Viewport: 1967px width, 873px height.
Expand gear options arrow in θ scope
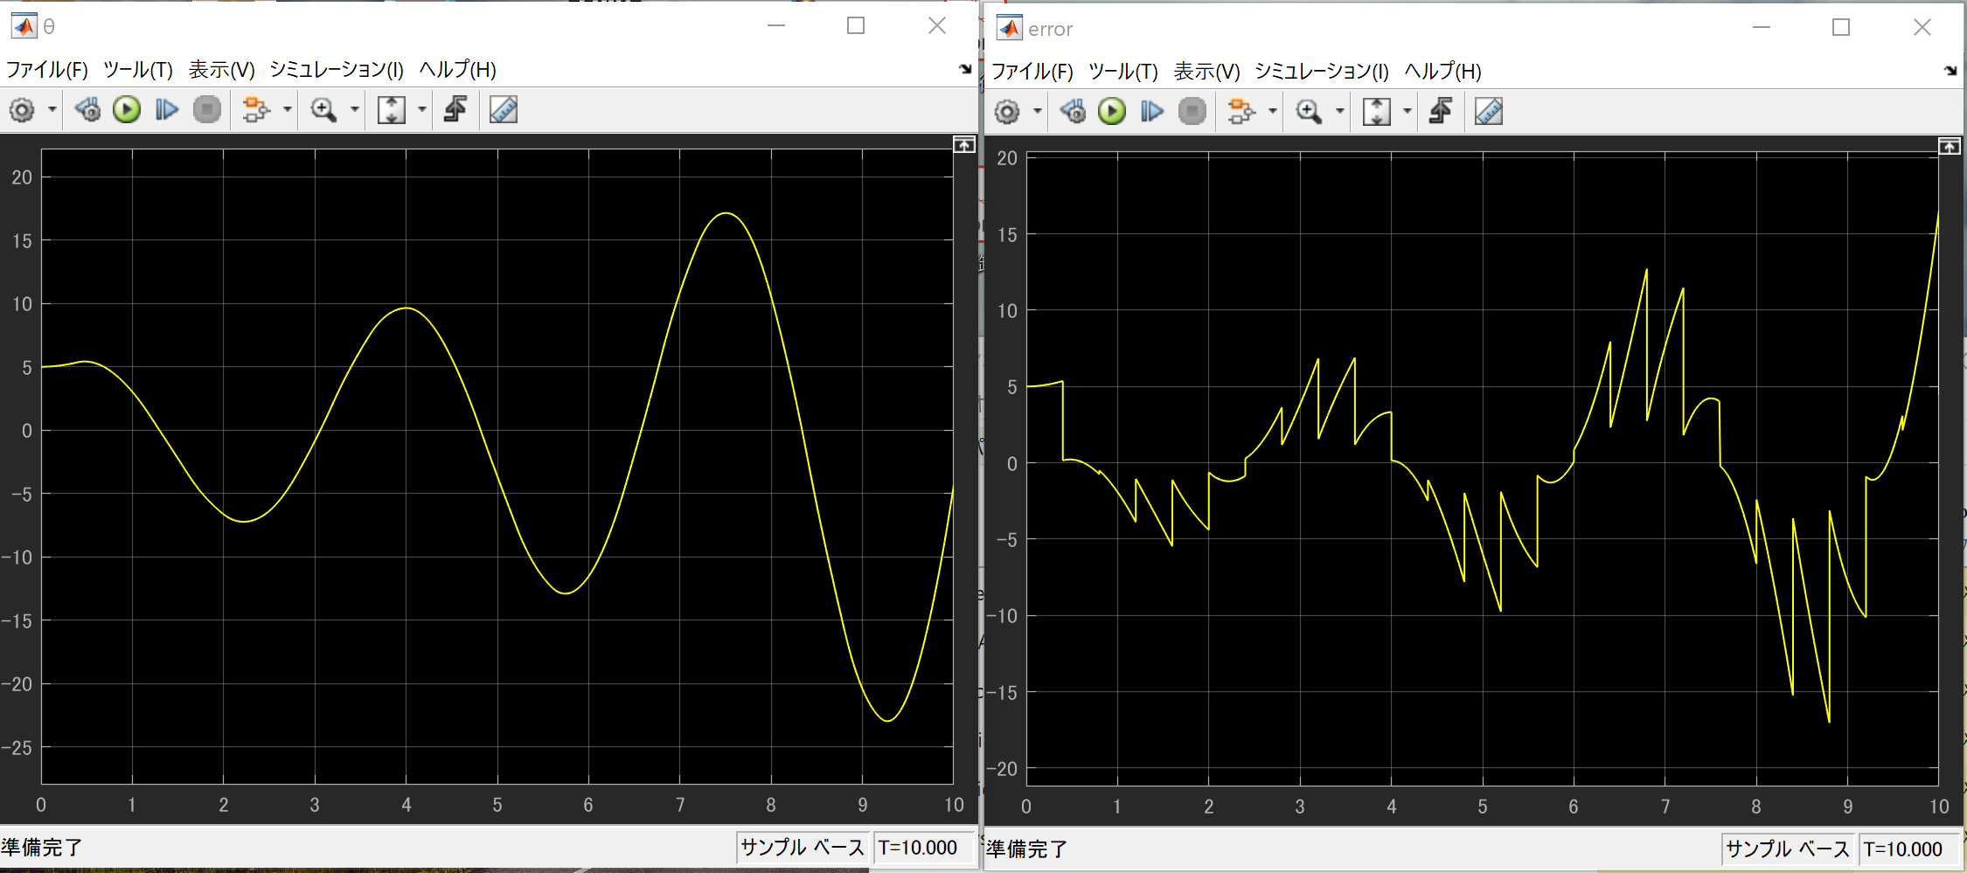pos(52,110)
